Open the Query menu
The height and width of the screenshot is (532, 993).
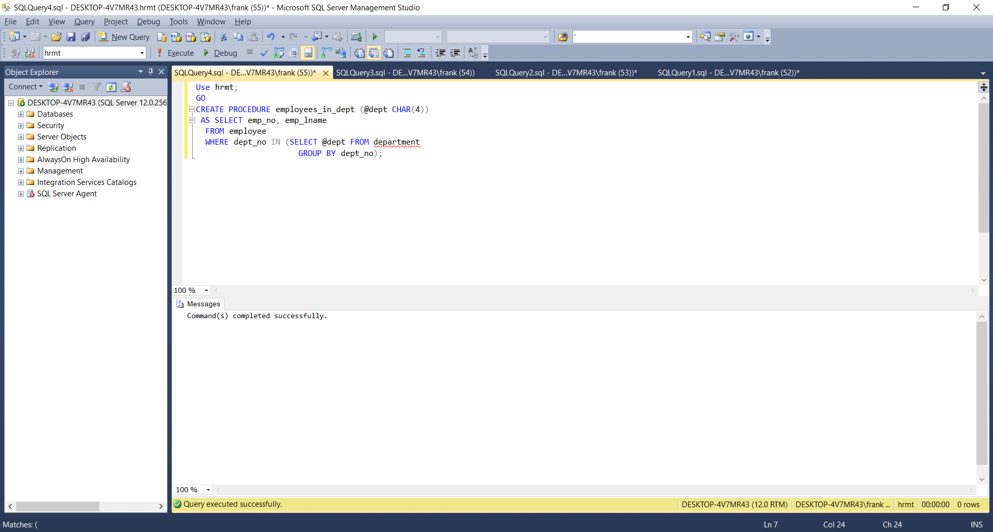point(84,22)
